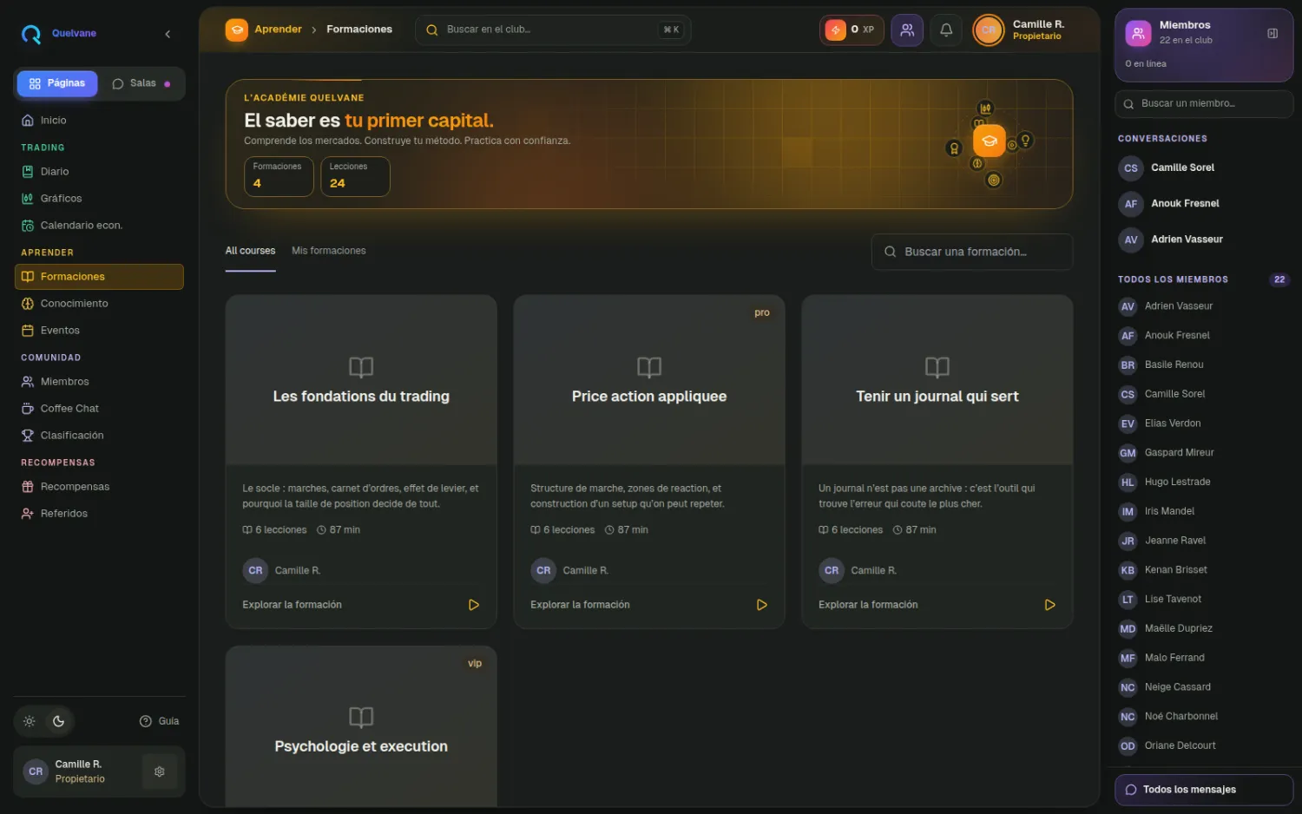
Task: Click the XP points badge
Action: [x=851, y=30]
